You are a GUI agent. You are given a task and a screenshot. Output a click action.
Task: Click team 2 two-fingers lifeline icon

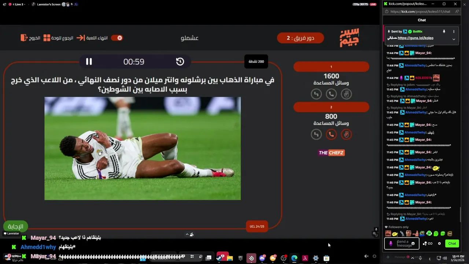(346, 135)
